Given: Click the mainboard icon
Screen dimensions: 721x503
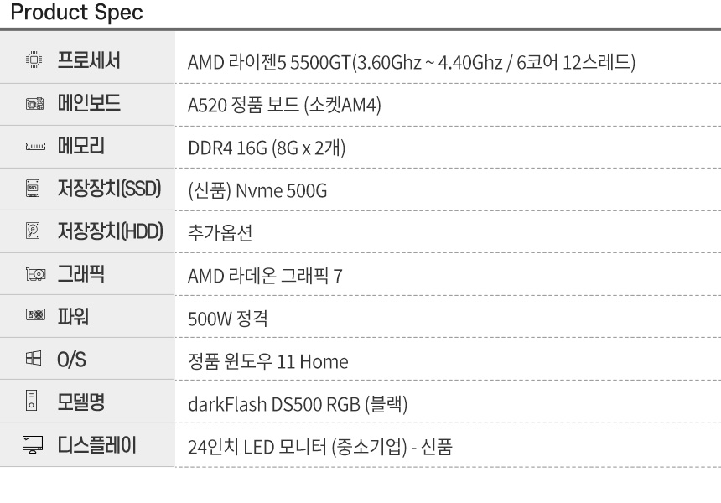Looking at the screenshot, I should (x=34, y=105).
